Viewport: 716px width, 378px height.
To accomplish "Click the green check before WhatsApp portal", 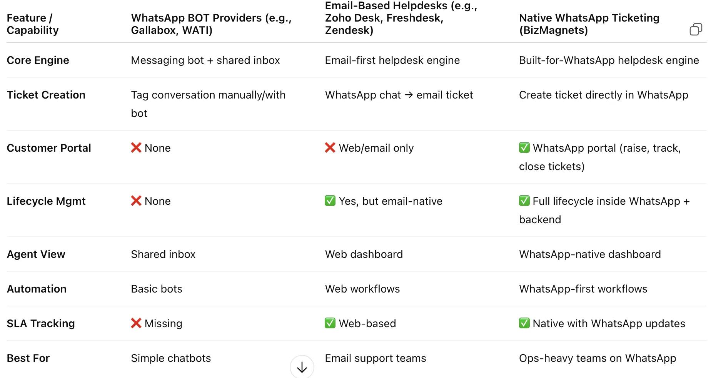I will pyautogui.click(x=524, y=147).
